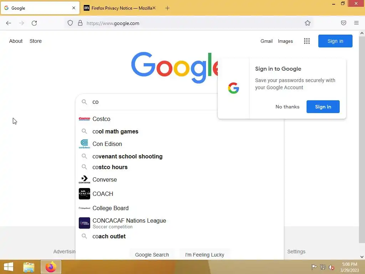Open the Google apps grid icon
This screenshot has height=274, width=365.
click(x=307, y=41)
